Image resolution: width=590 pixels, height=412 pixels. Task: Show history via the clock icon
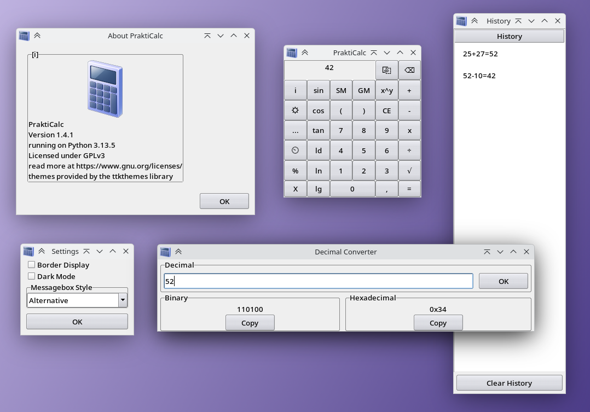[x=295, y=150]
